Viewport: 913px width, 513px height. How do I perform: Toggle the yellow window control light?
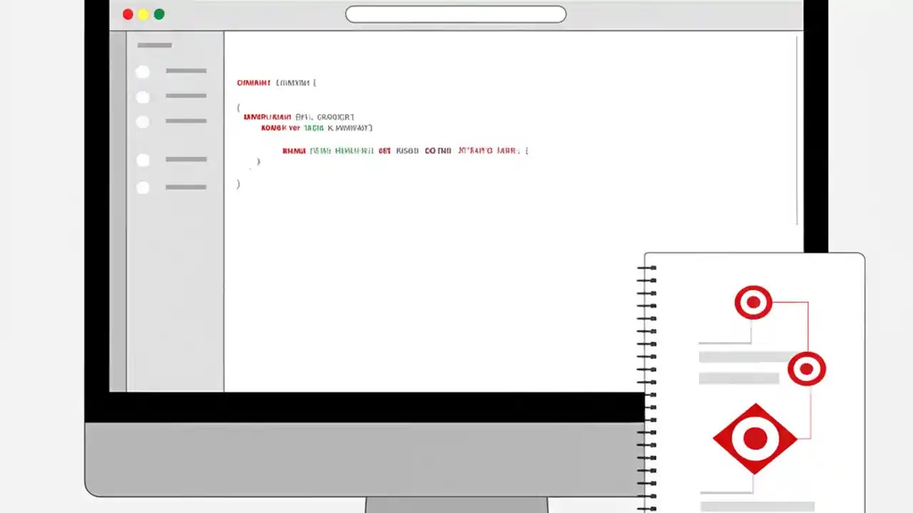[x=143, y=14]
